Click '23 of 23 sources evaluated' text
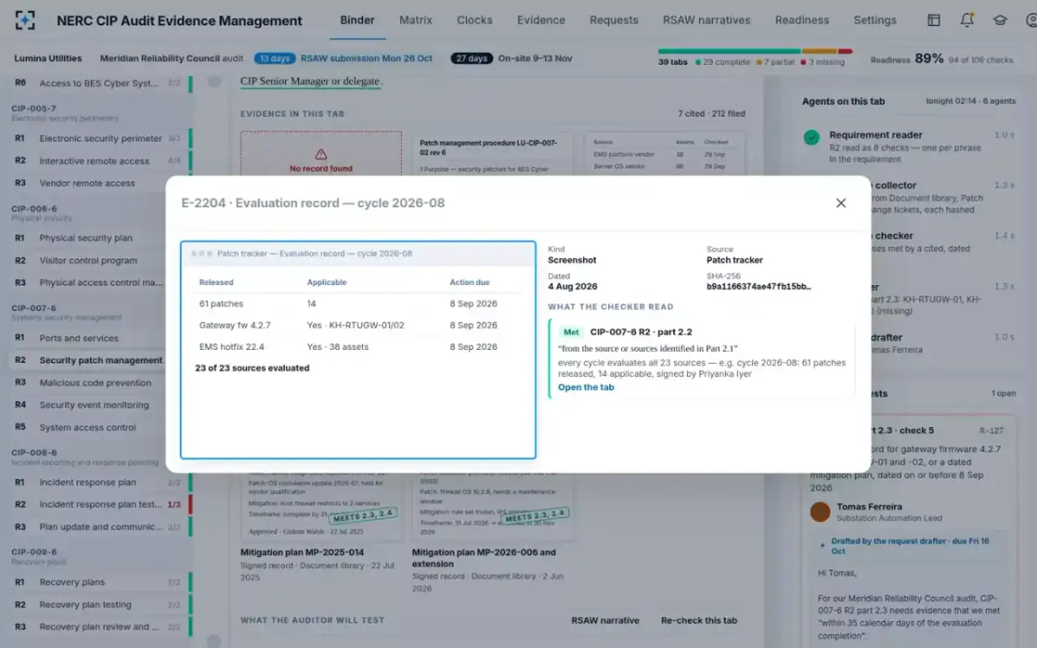This screenshot has width=1037, height=648. 252,368
